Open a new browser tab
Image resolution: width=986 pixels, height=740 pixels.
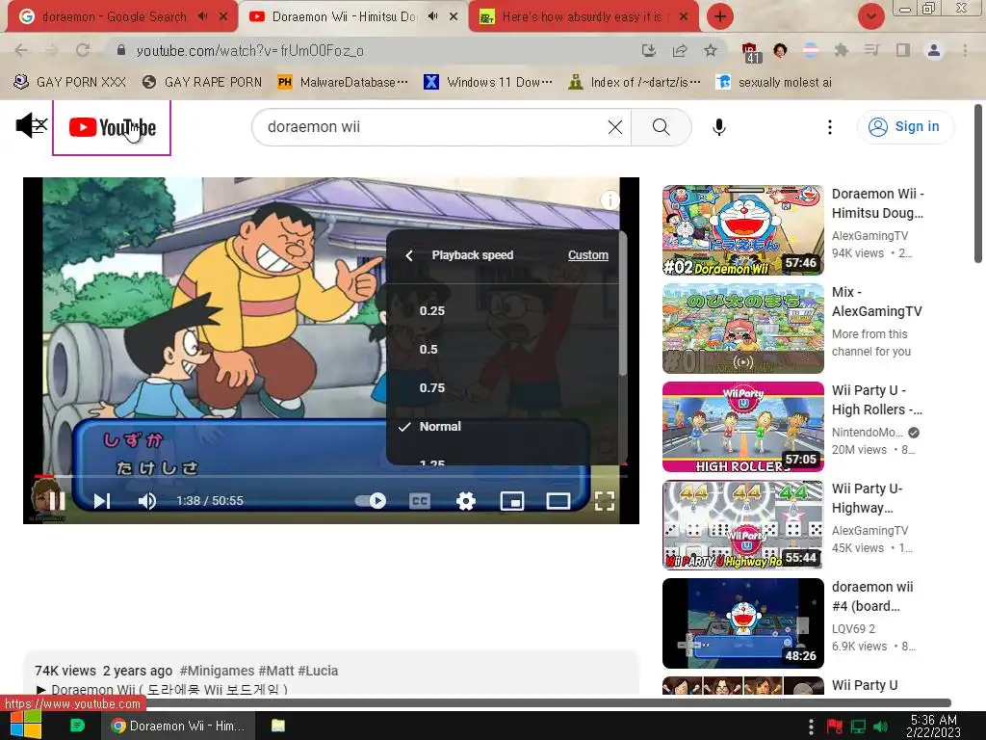point(720,16)
